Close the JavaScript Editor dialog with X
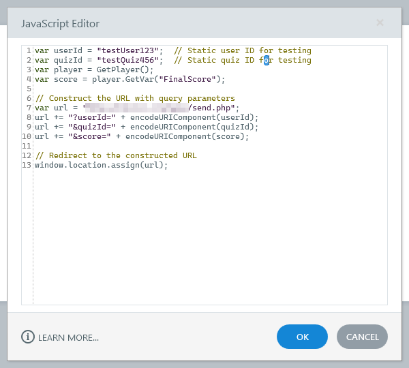This screenshot has width=409, height=368. (x=380, y=23)
